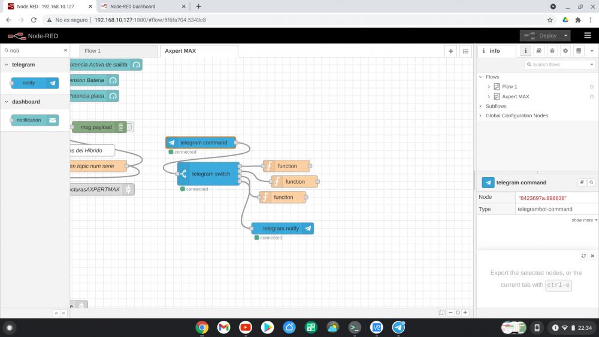
Task: Select the bottom function node
Action: (283, 198)
